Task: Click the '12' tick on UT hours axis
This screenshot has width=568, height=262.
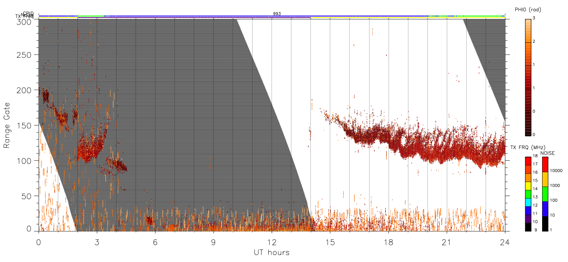Action: tap(272, 242)
